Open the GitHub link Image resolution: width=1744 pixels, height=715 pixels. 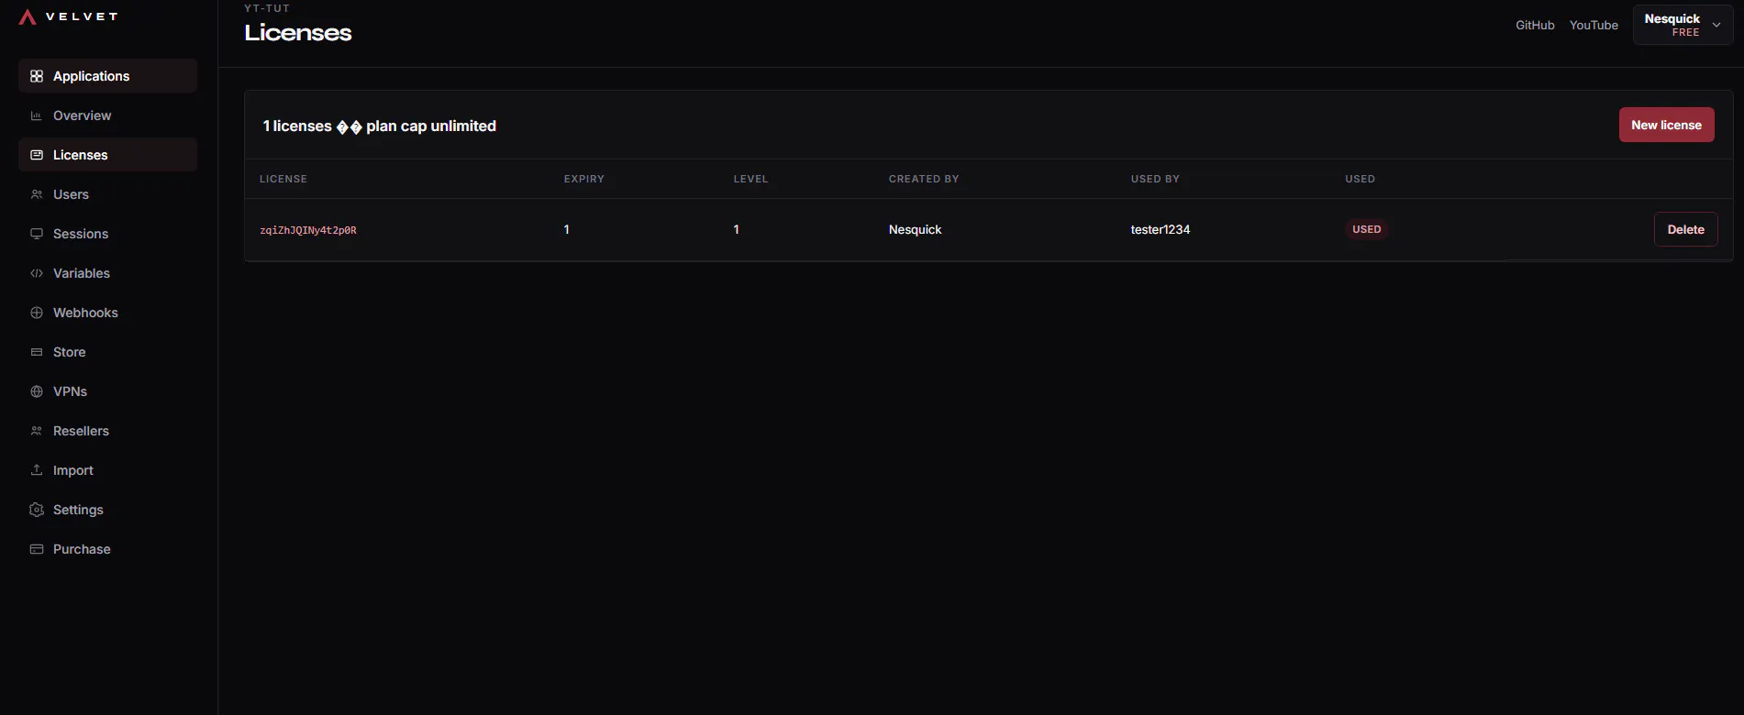click(x=1535, y=25)
